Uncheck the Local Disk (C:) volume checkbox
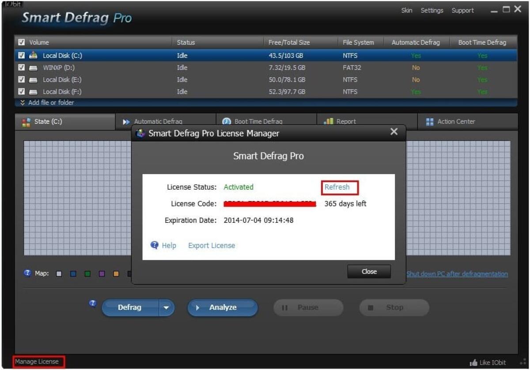Image resolution: width=530 pixels, height=370 pixels. click(21, 55)
